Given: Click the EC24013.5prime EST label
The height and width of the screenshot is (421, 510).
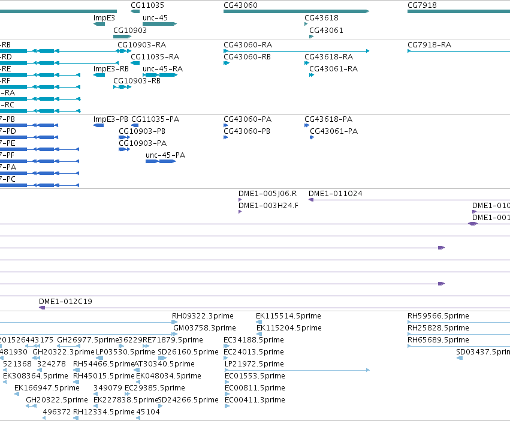Looking at the screenshot, I should pos(254,352).
